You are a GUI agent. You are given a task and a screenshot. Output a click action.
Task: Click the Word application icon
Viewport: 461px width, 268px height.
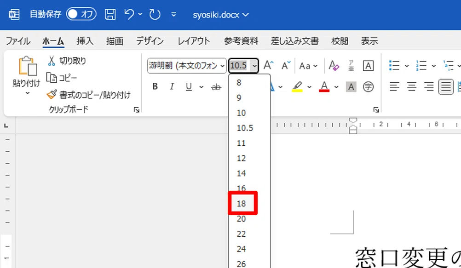(x=14, y=14)
